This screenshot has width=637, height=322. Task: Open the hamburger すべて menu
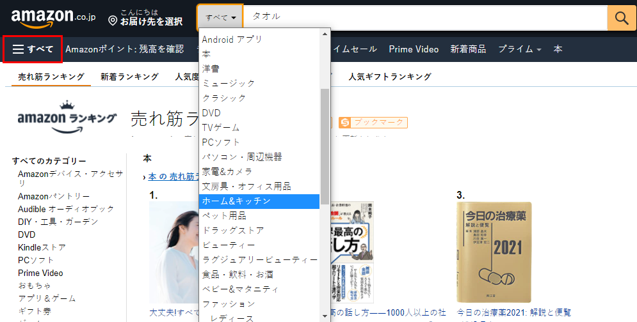pyautogui.click(x=33, y=49)
